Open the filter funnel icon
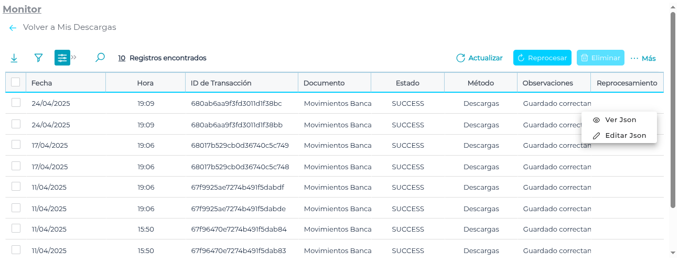 click(38, 58)
